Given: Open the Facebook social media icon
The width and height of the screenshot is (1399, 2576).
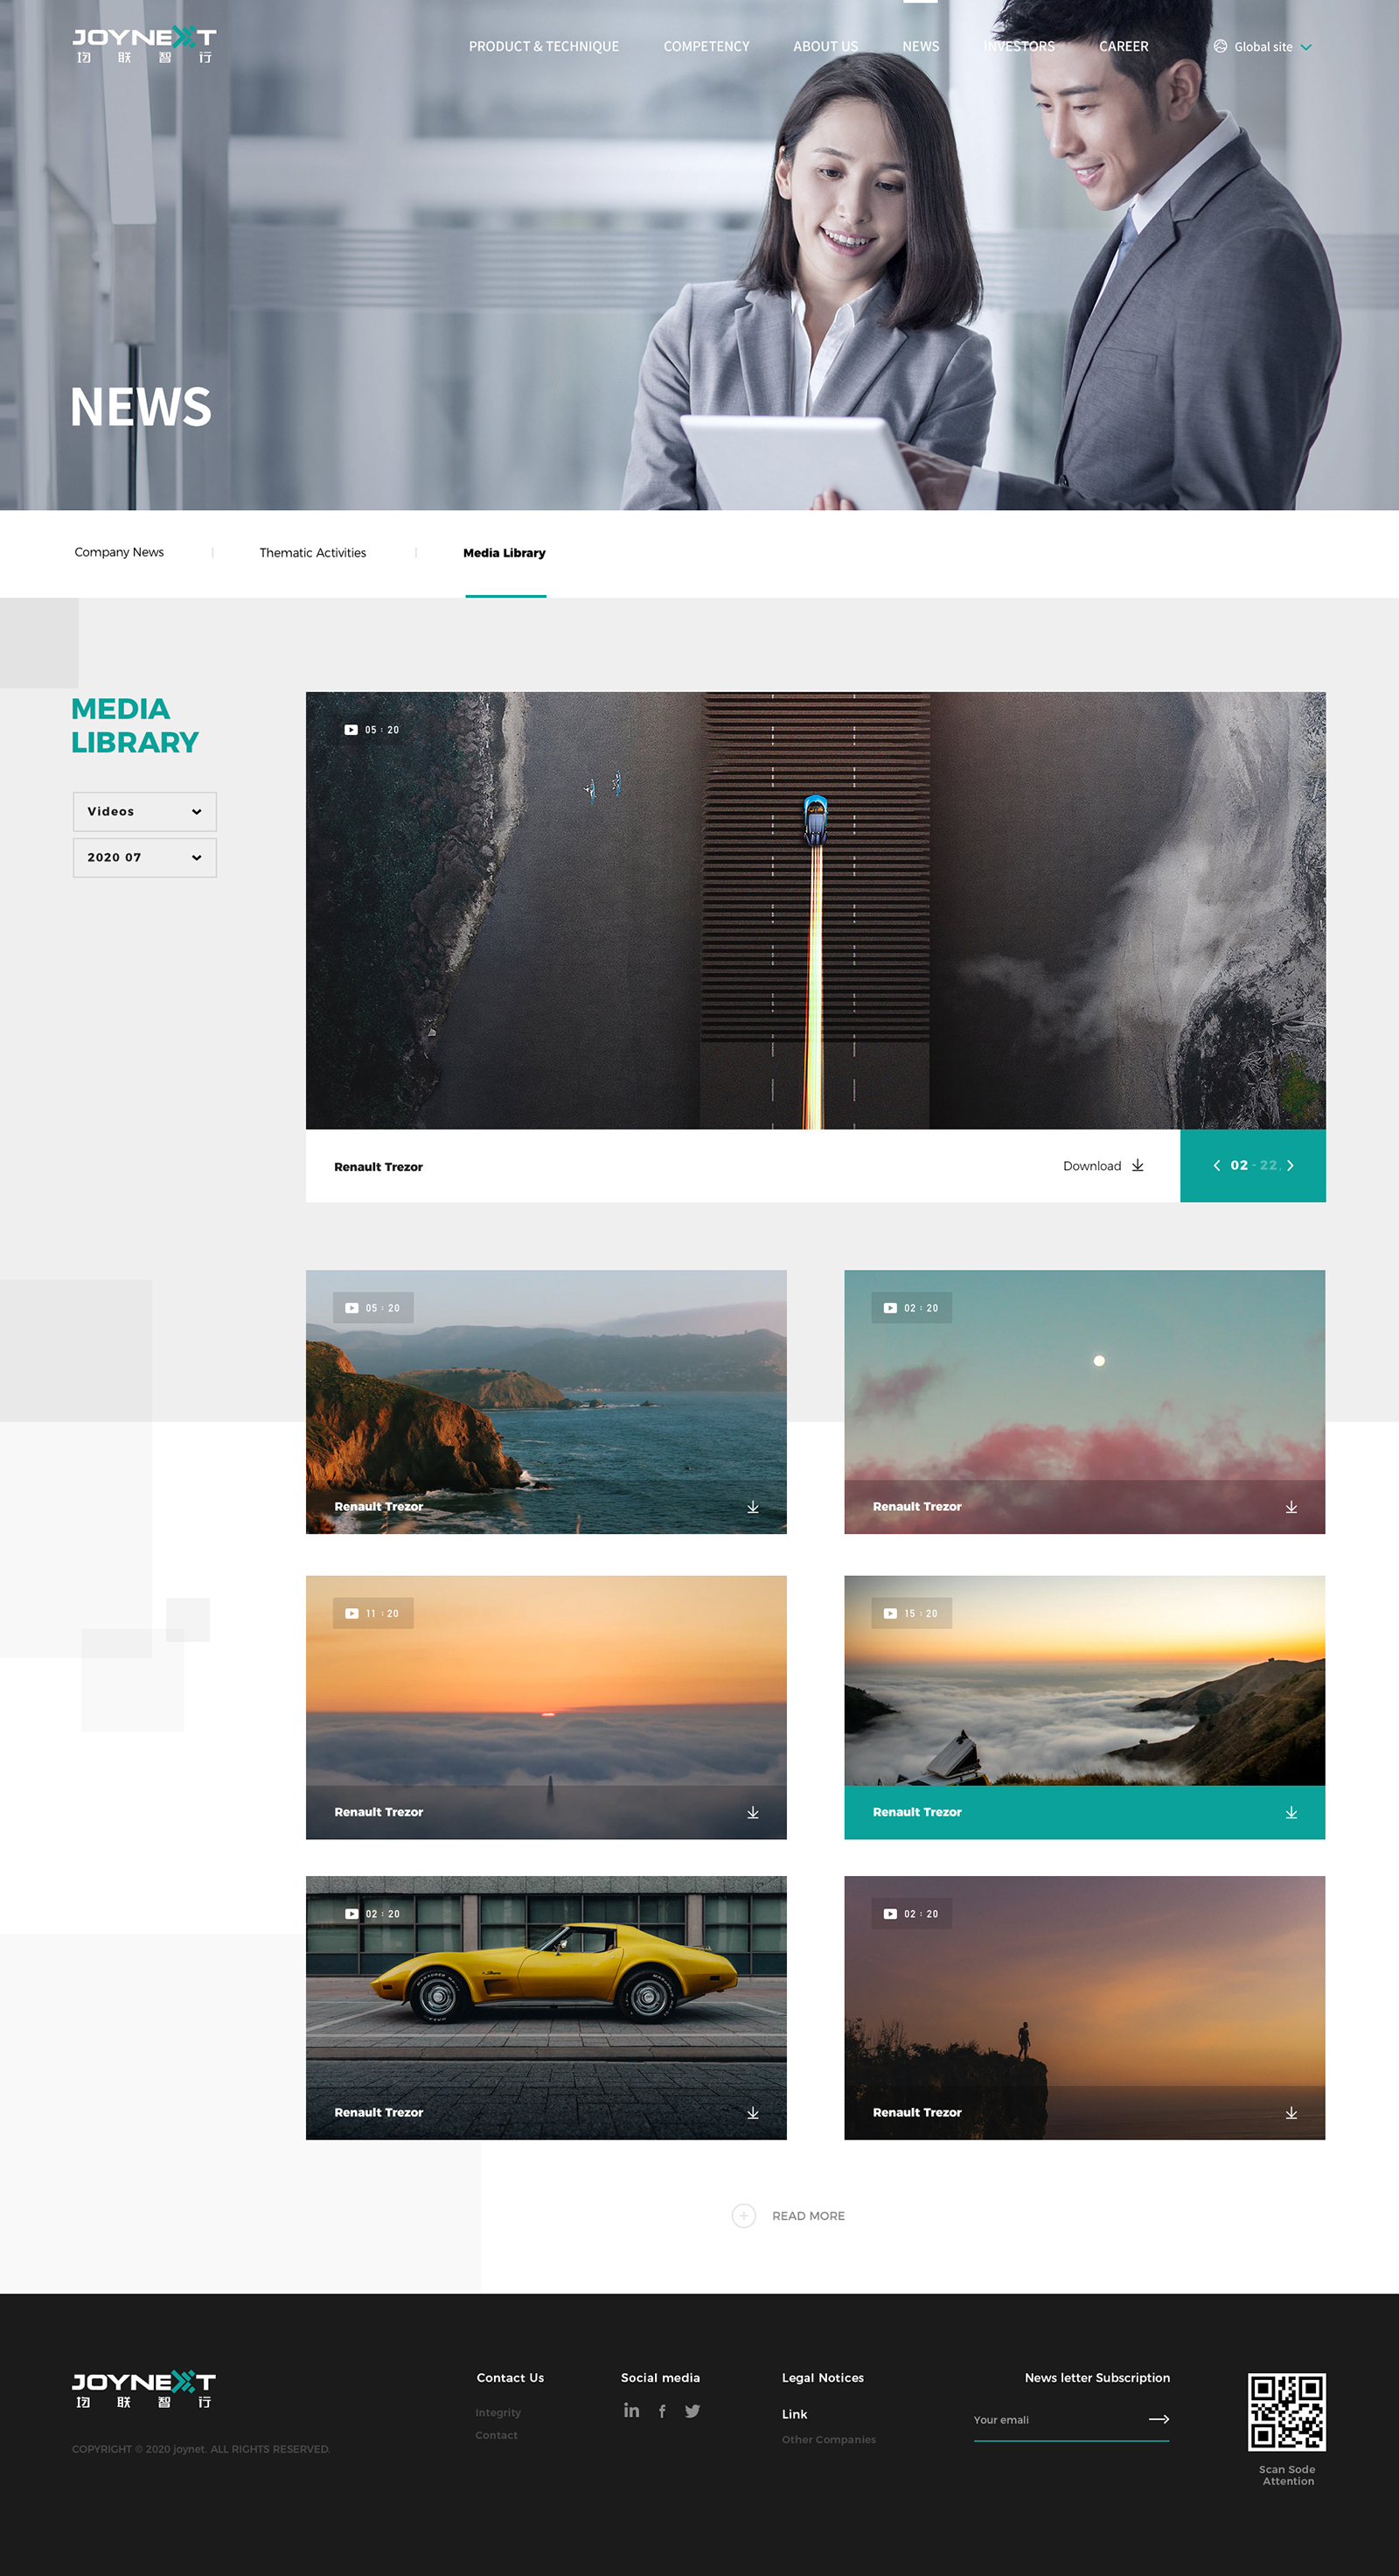Looking at the screenshot, I should (x=662, y=2411).
